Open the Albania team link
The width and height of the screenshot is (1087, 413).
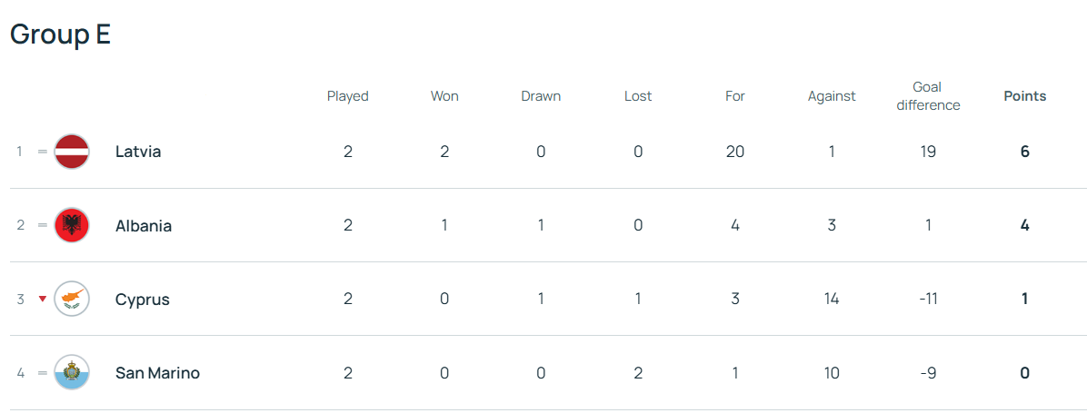click(x=144, y=226)
